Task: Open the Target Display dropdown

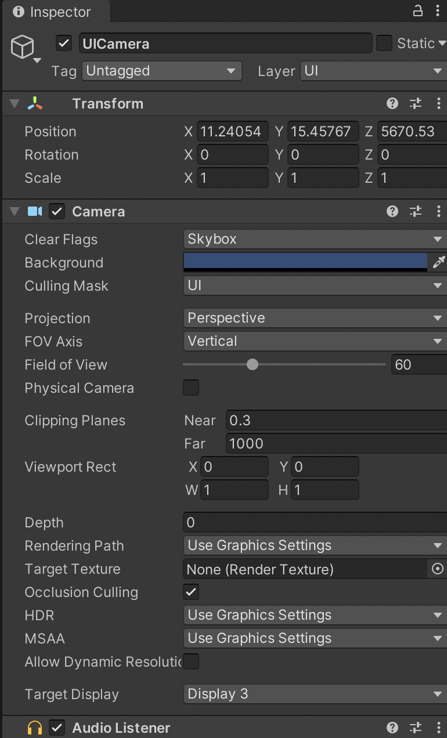Action: [315, 694]
